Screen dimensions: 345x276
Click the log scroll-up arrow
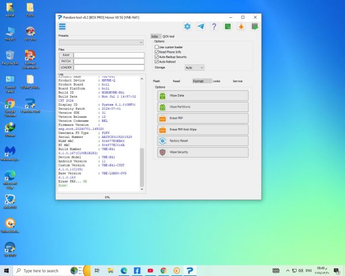coord(142,79)
